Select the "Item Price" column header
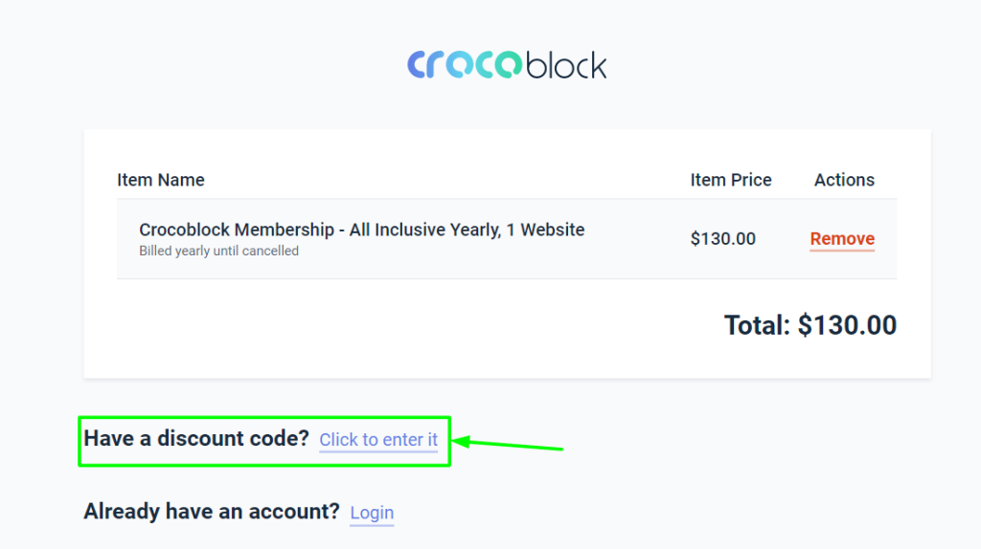 click(x=731, y=180)
